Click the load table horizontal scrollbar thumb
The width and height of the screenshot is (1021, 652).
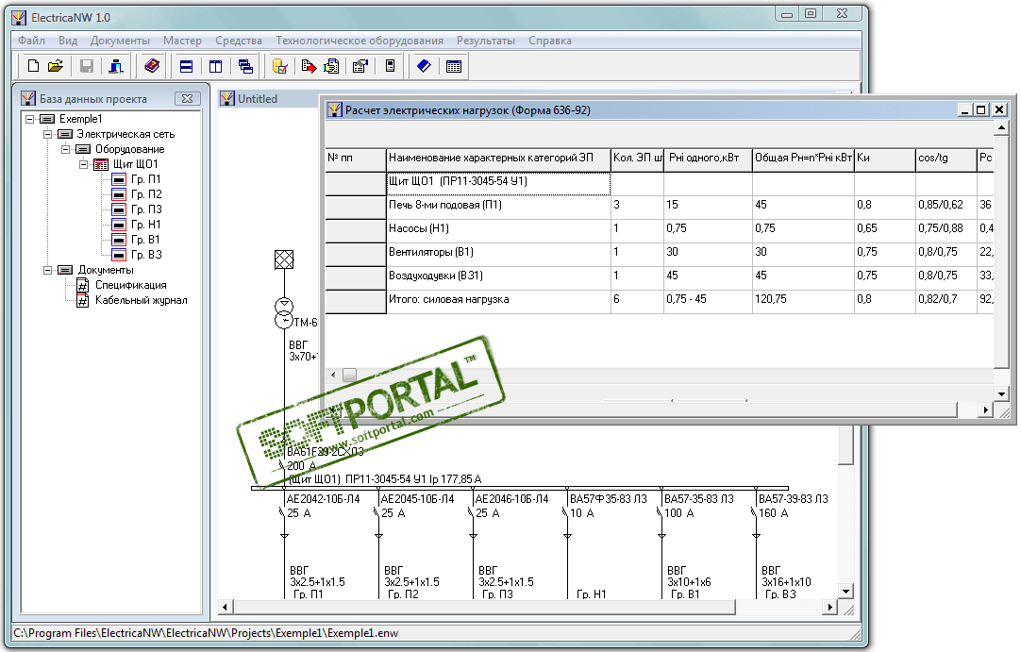coord(349,376)
